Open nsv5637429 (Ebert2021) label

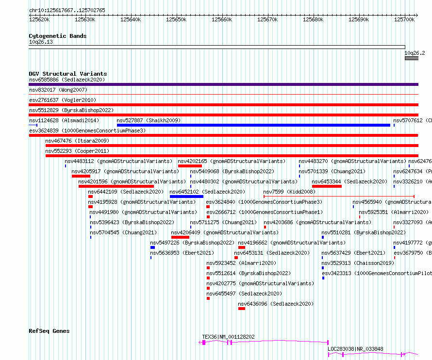pos(353,253)
